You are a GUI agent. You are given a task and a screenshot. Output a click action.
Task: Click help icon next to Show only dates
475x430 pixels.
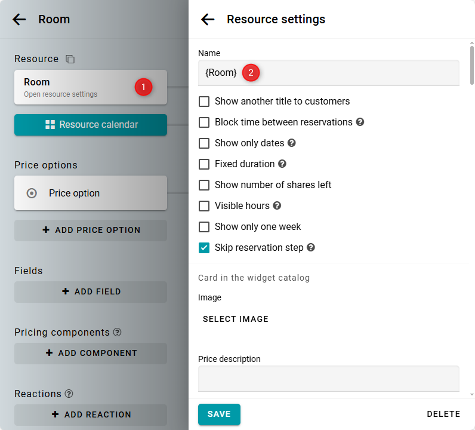coord(291,143)
